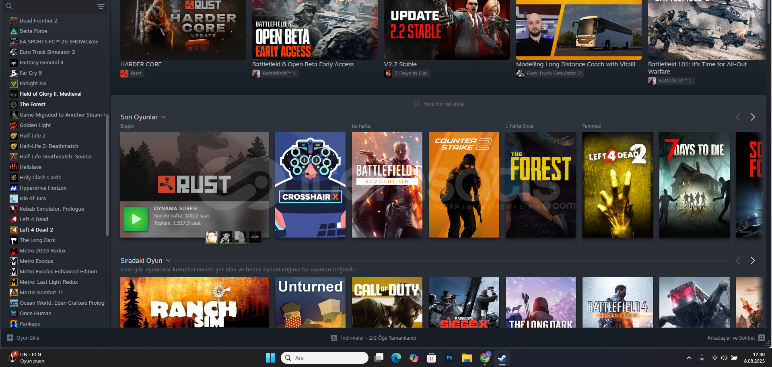
Task: Open Call of Duty suggested cover
Action: click(x=387, y=302)
